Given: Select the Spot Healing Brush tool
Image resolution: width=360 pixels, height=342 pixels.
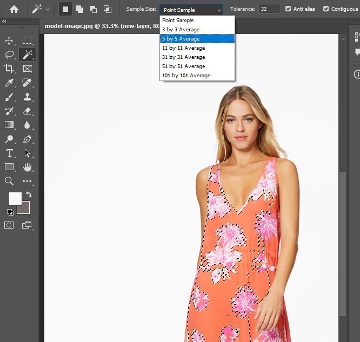Looking at the screenshot, I should pos(27,83).
